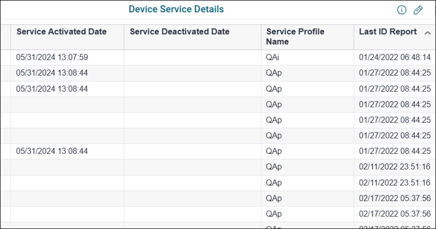Viewport: 436px width, 229px height.
Task: Click the Last ID Report header label
Action: click(x=388, y=32)
